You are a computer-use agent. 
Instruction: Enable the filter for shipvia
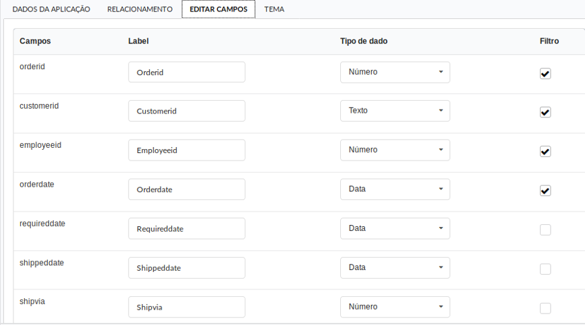545,308
